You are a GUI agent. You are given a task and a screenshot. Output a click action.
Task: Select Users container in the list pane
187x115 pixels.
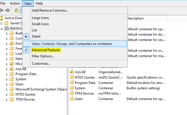click(x=79, y=99)
